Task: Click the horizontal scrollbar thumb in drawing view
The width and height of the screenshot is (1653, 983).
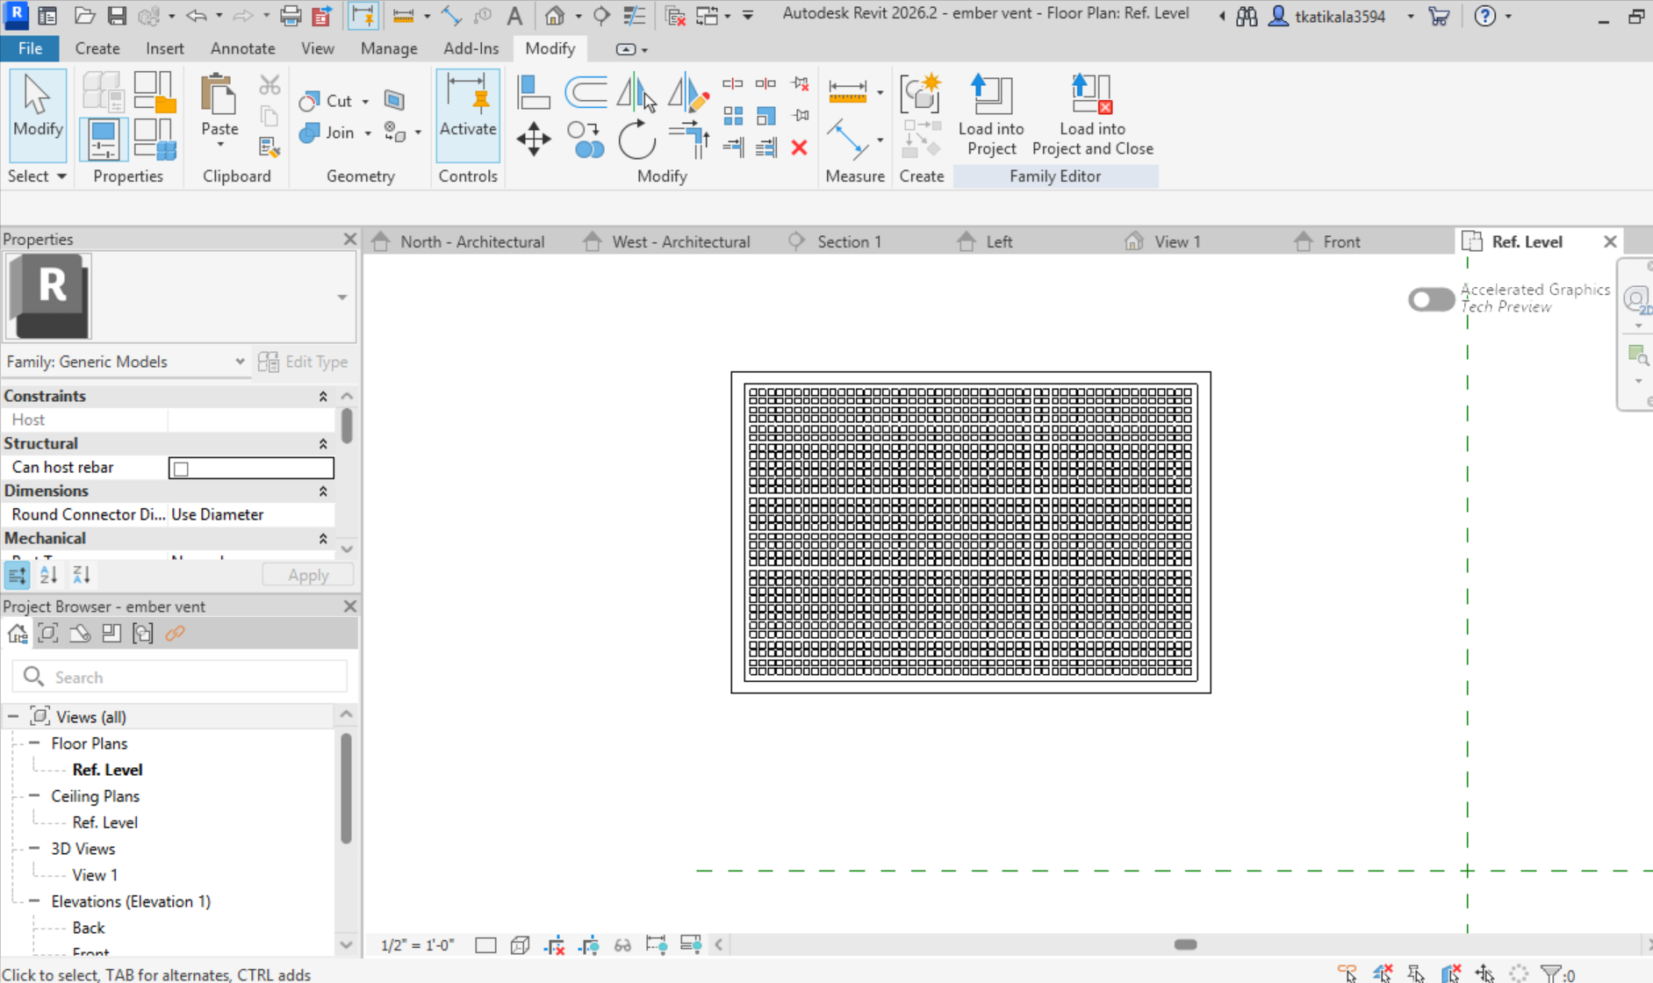Action: pyautogui.click(x=1185, y=944)
